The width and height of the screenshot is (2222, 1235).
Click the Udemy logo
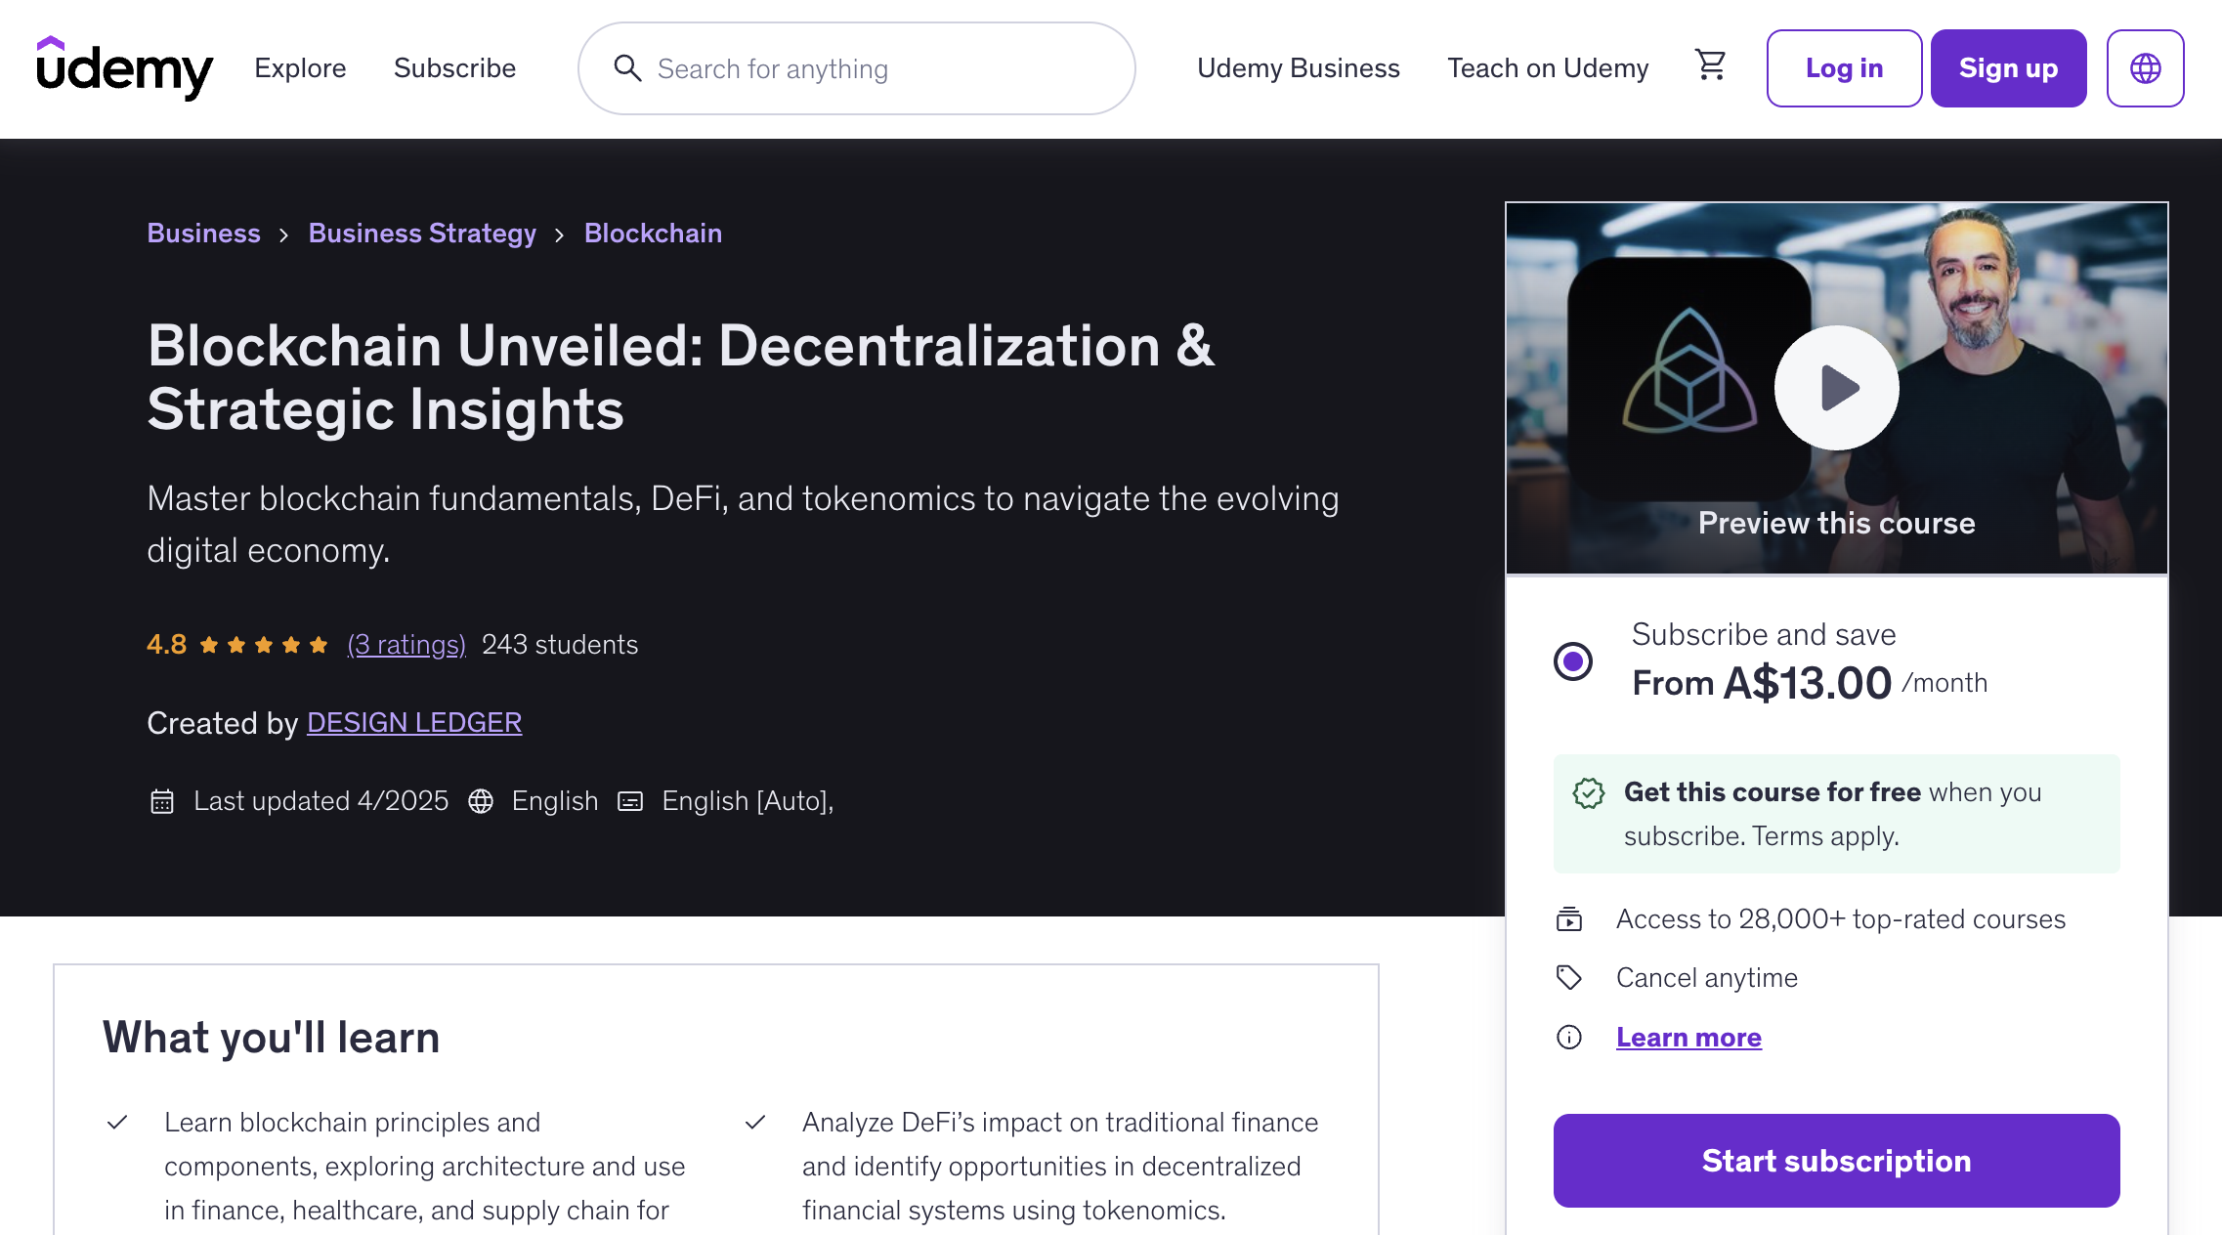124,68
